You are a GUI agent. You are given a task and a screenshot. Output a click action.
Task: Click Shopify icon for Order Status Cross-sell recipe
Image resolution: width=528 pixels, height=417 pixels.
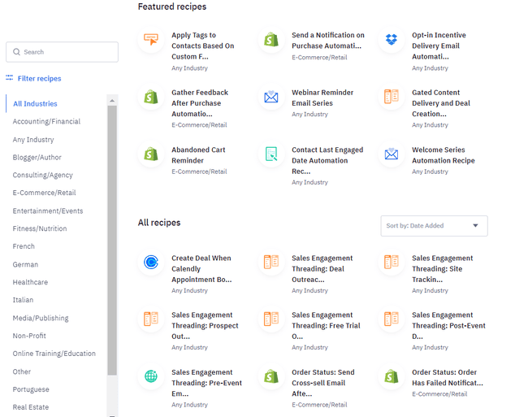coord(271,376)
